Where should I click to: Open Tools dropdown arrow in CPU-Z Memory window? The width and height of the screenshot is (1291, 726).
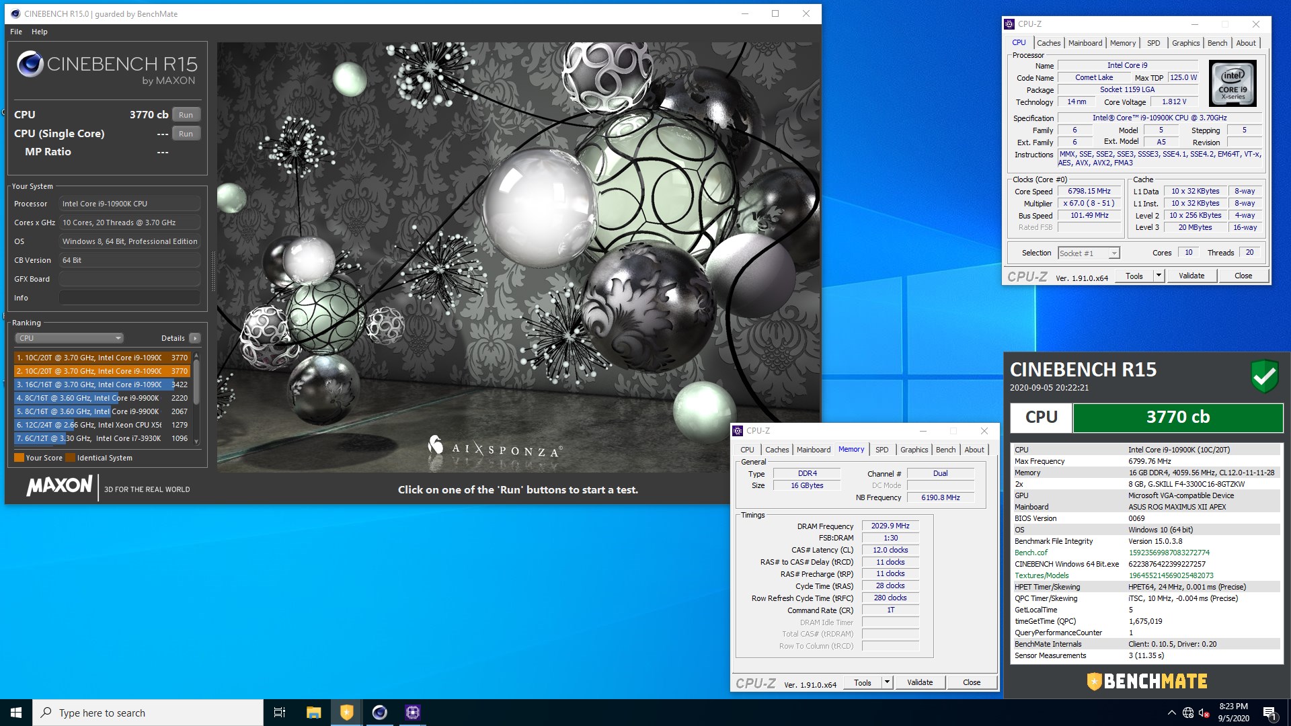(887, 682)
